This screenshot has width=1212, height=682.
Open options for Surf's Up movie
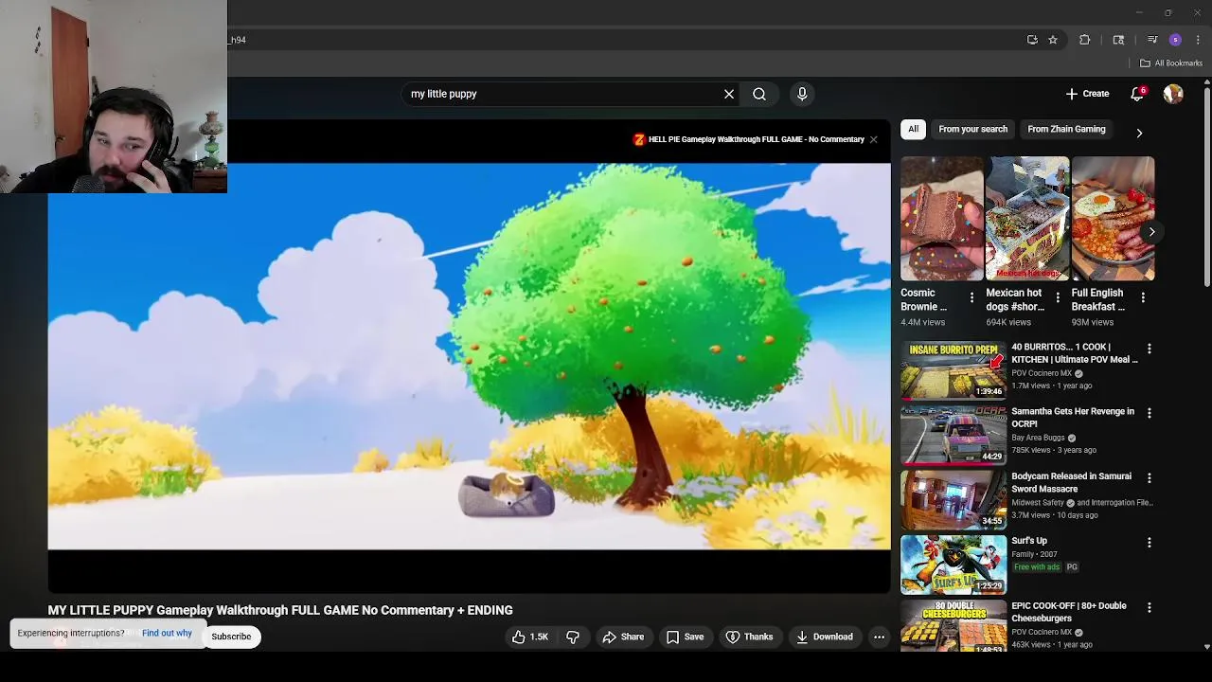click(1150, 543)
